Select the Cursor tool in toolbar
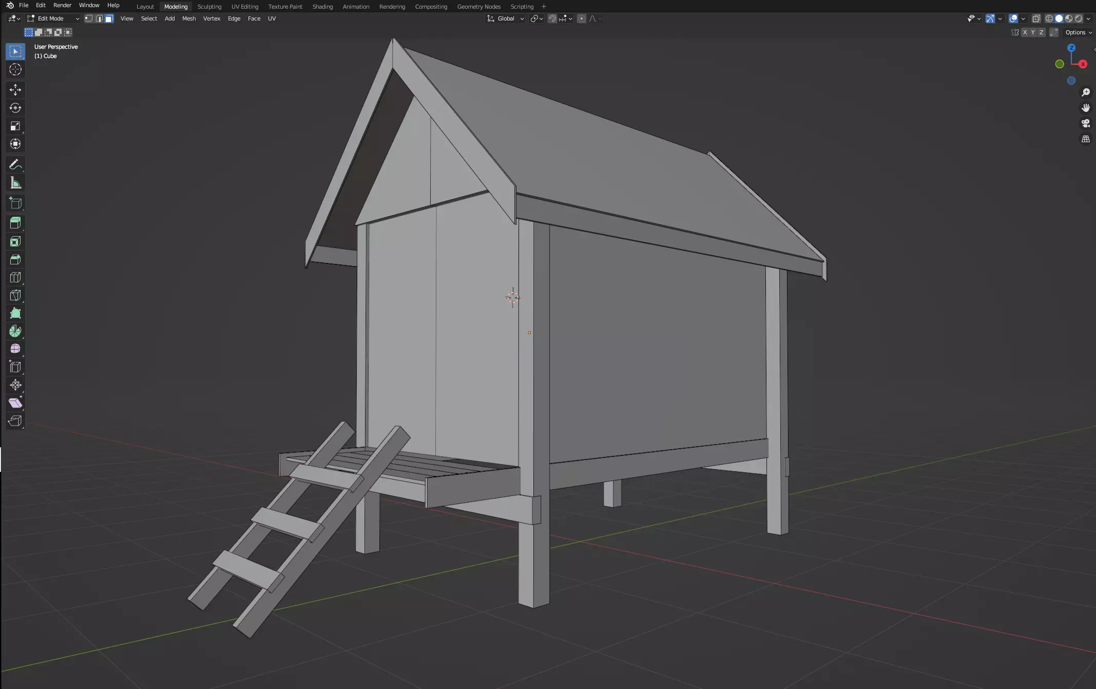1096x689 pixels. coord(15,69)
